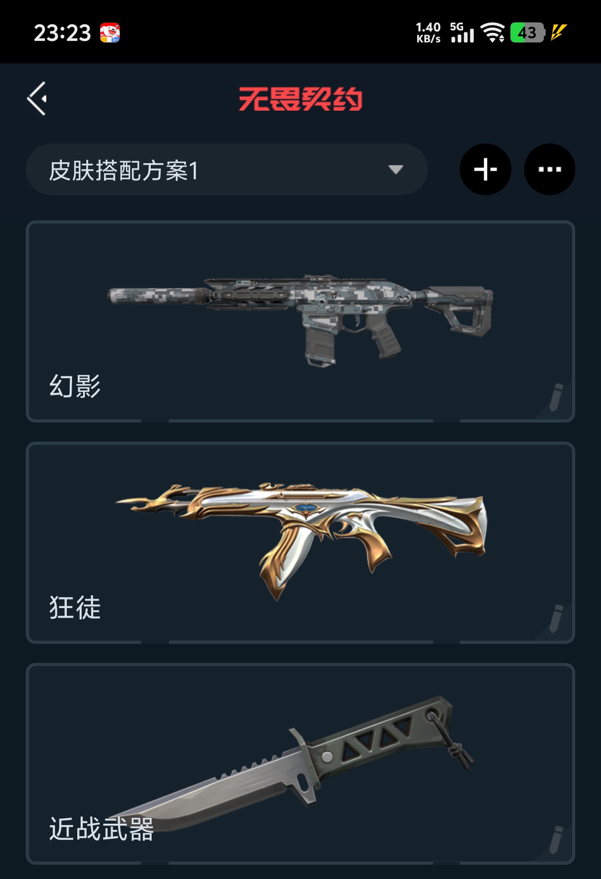This screenshot has width=601, height=879.
Task: Tap the red app notification icon in status bar
Action: (110, 33)
